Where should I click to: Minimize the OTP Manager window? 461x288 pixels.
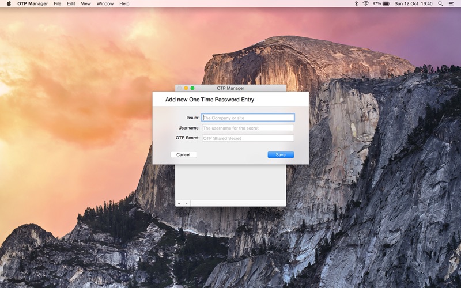(x=186, y=88)
